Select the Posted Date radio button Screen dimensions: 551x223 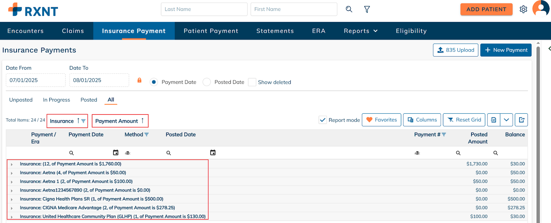[x=207, y=82]
